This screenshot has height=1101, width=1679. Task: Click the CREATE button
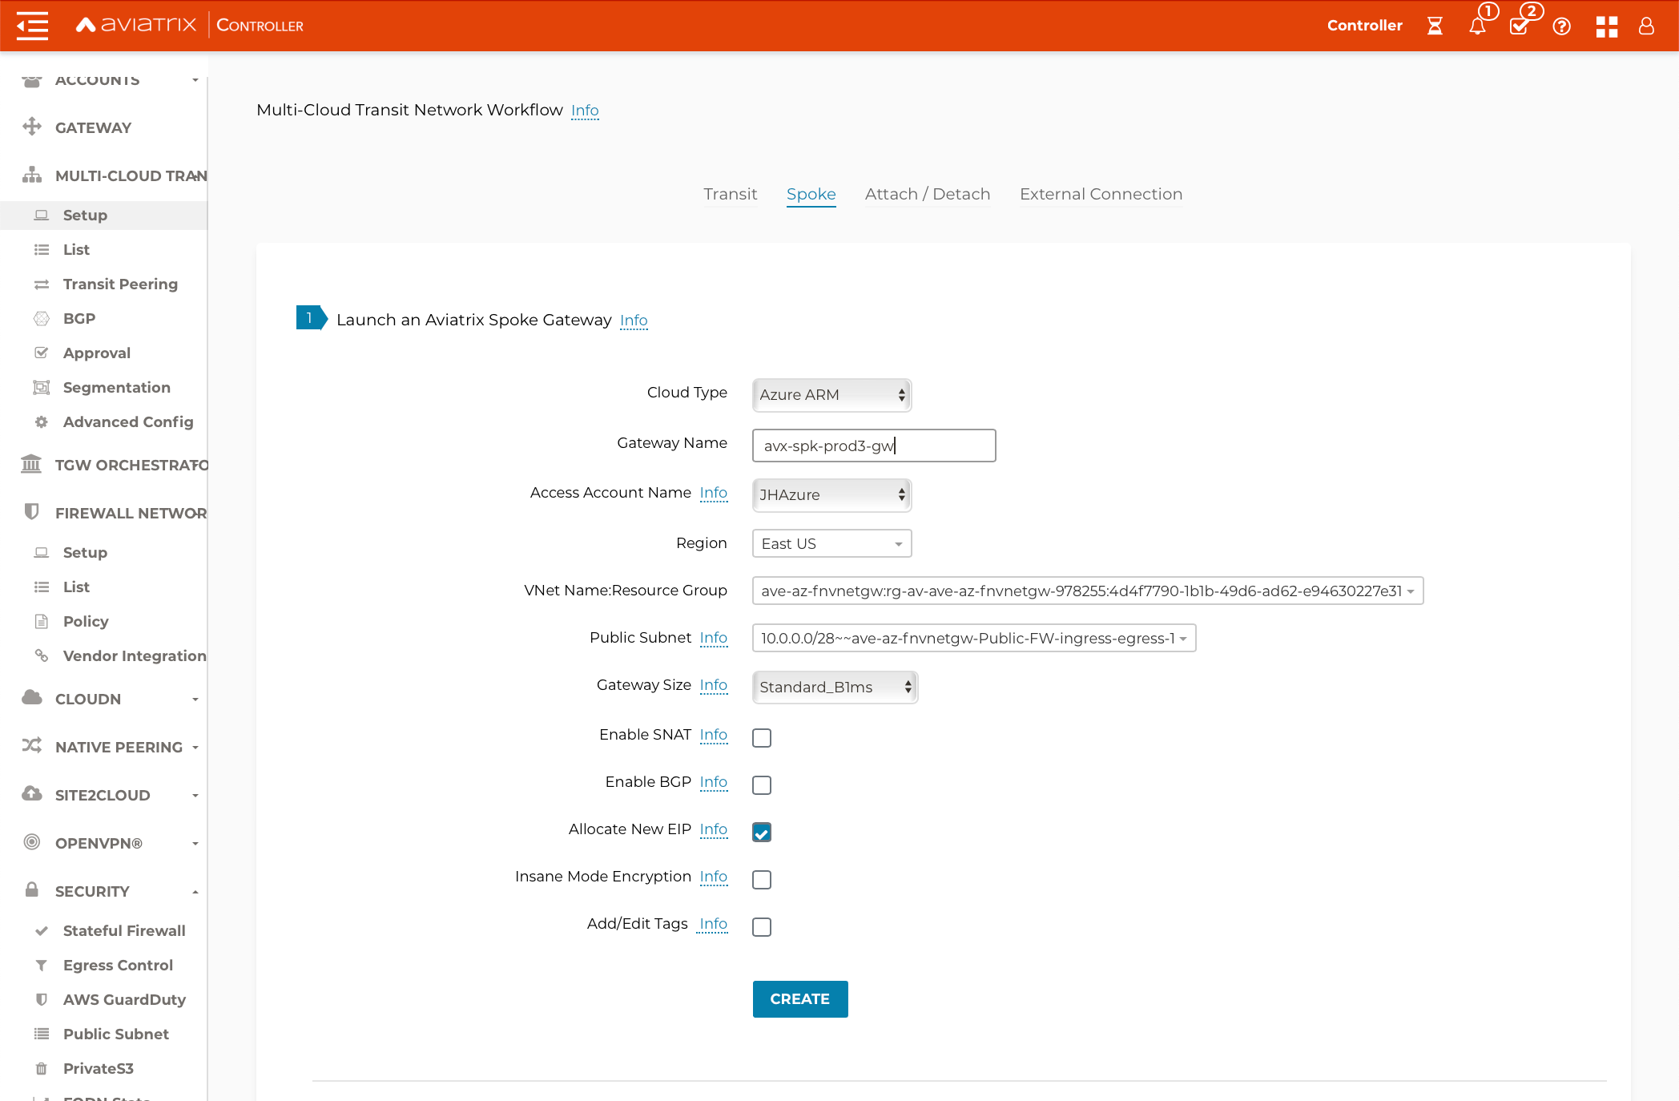click(799, 998)
